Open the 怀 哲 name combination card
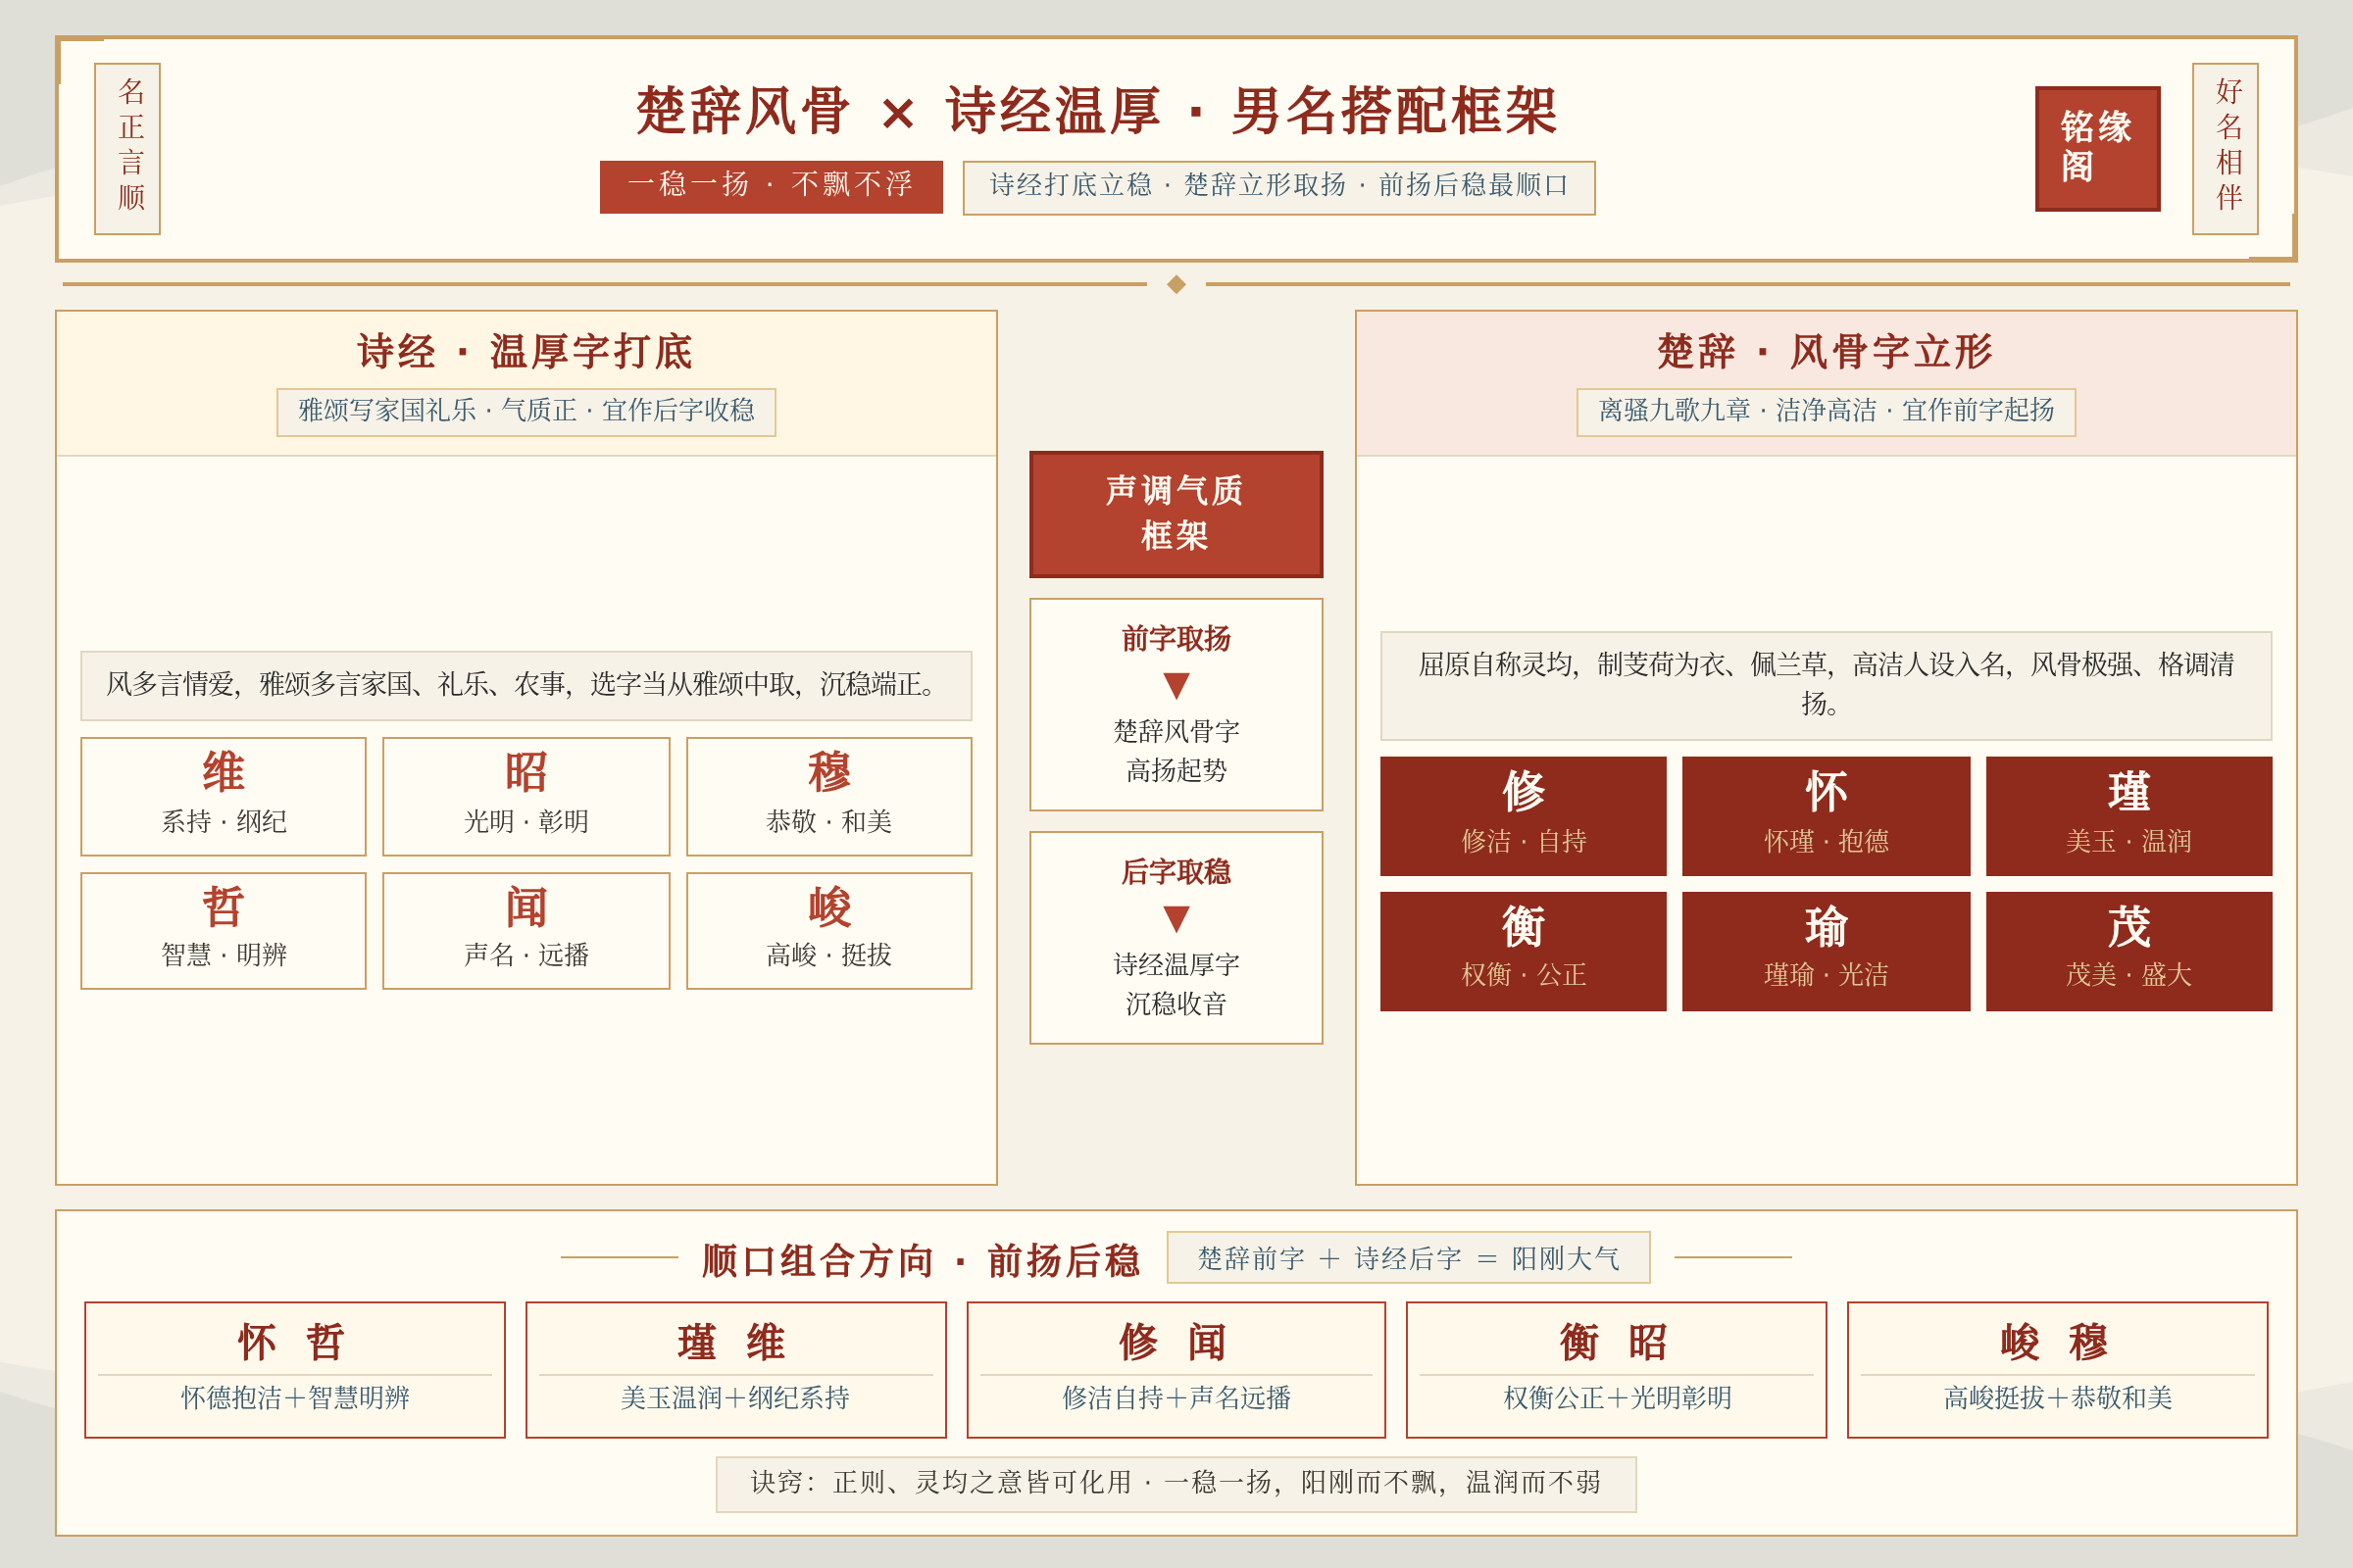The image size is (2353, 1568). click(294, 1369)
